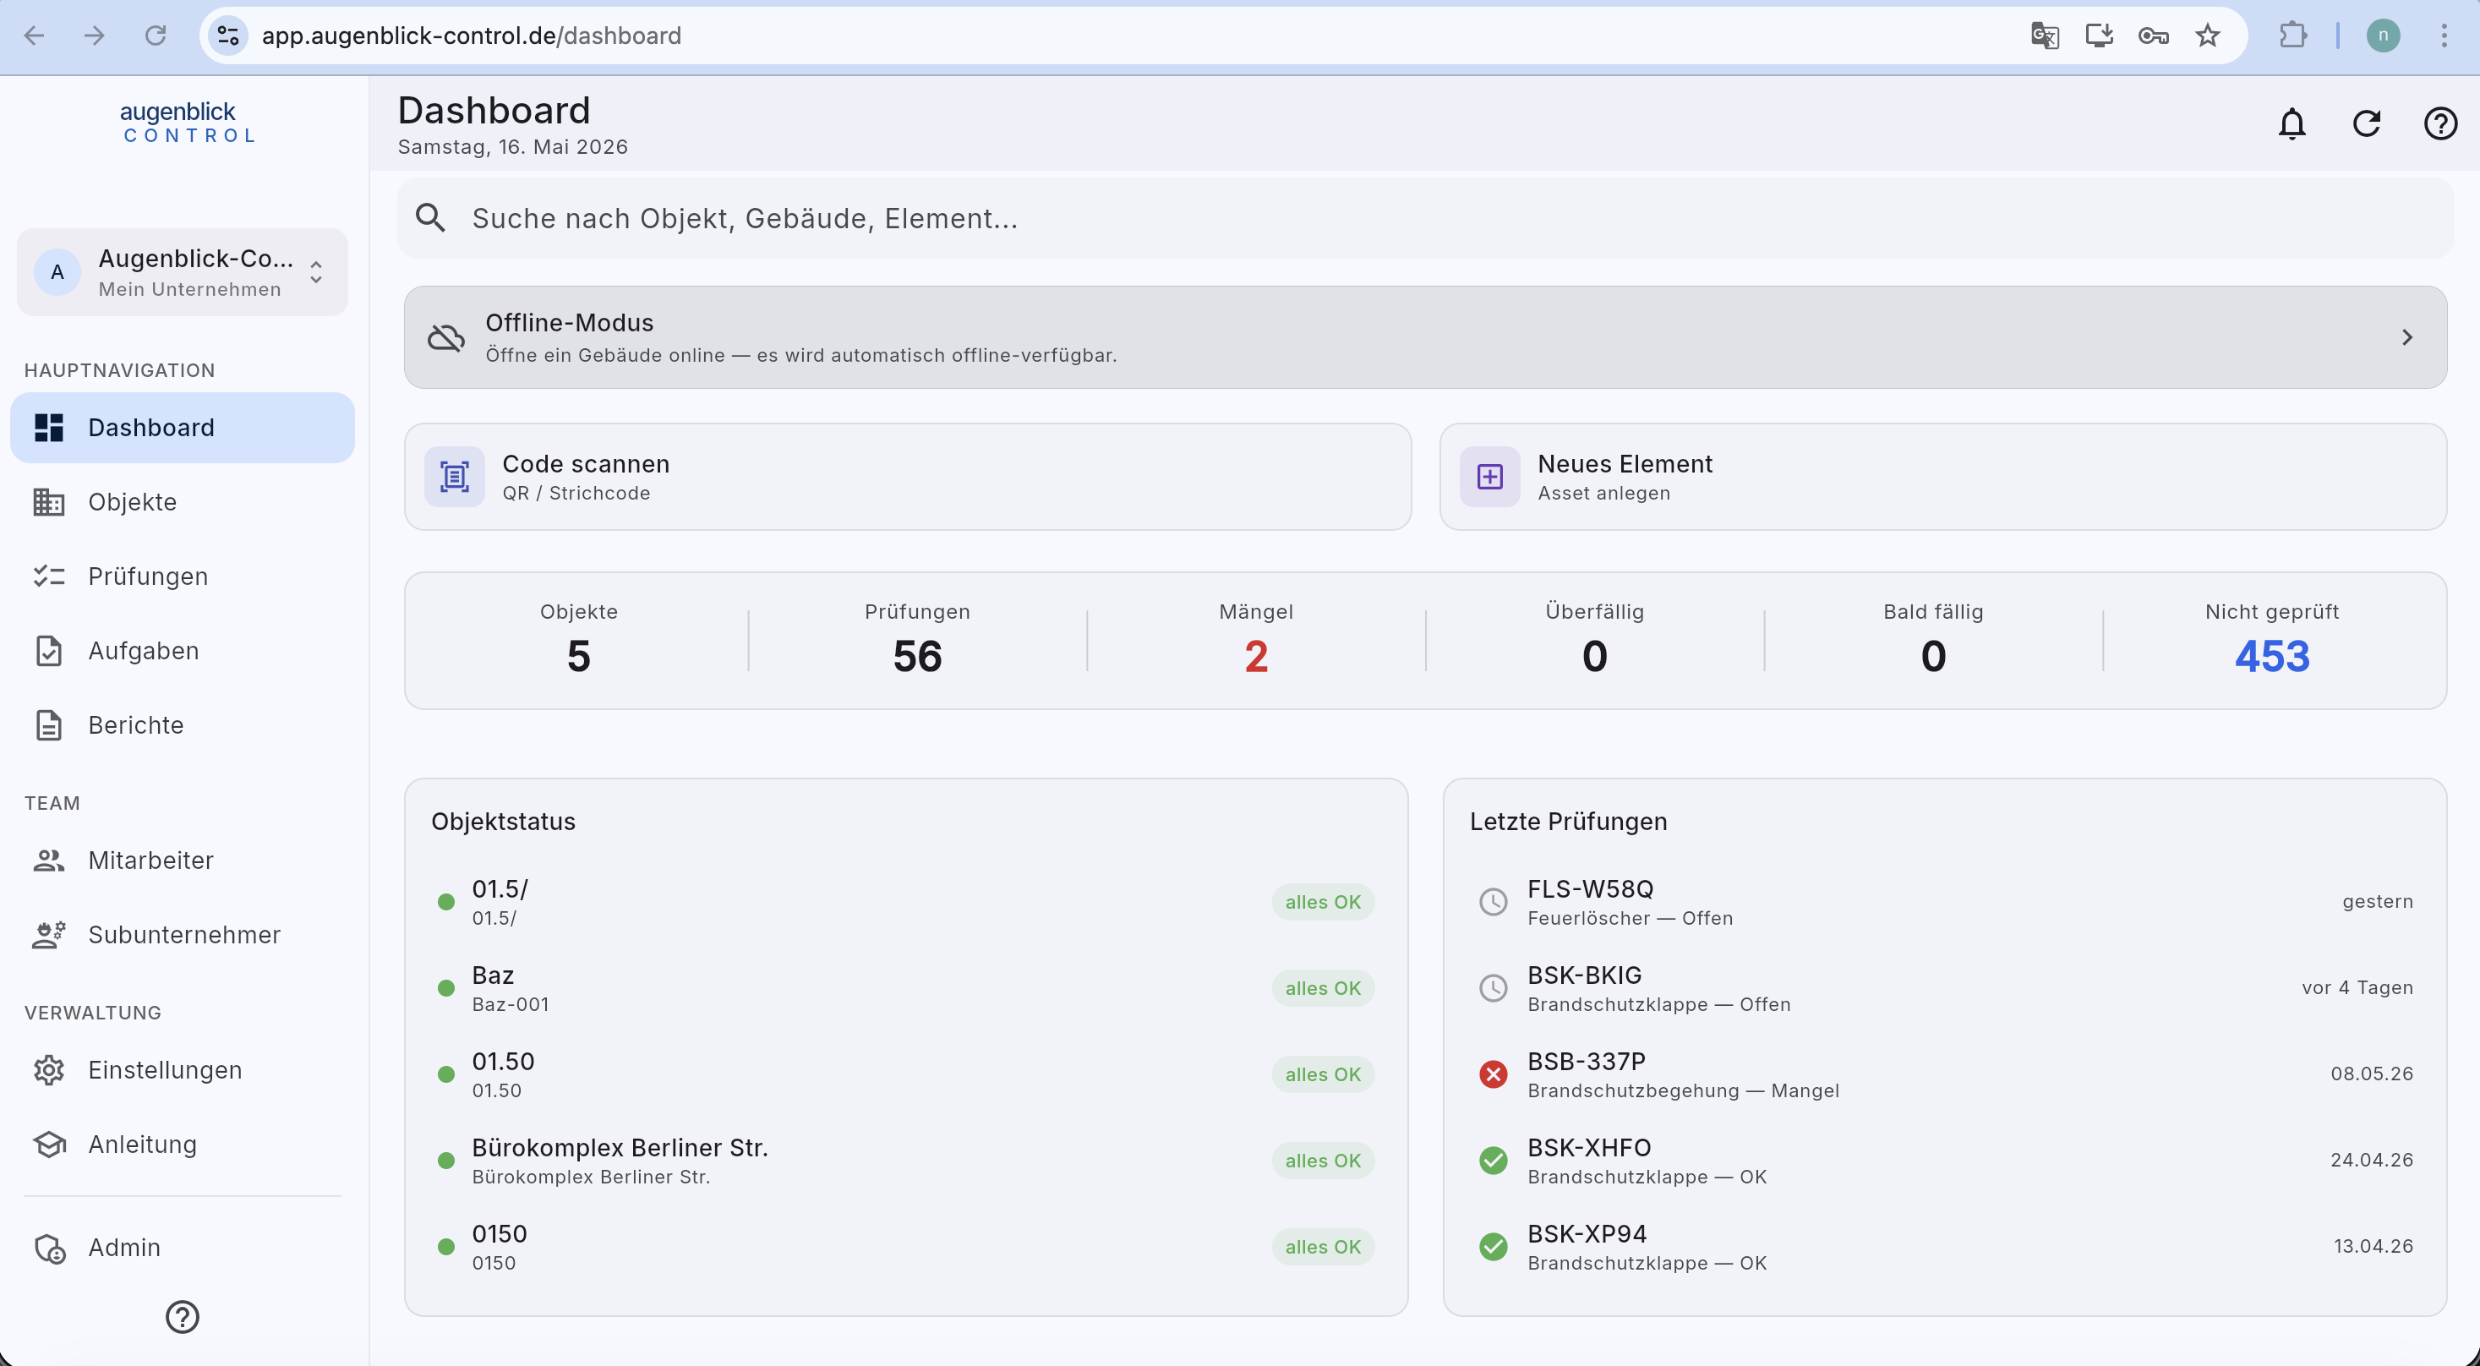The image size is (2480, 1366).
Task: Reload the page with the browser reload button
Action: (x=155, y=36)
